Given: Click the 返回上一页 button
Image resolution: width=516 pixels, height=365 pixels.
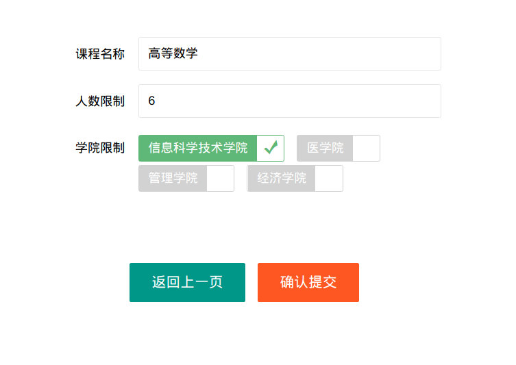Looking at the screenshot, I should click(187, 282).
